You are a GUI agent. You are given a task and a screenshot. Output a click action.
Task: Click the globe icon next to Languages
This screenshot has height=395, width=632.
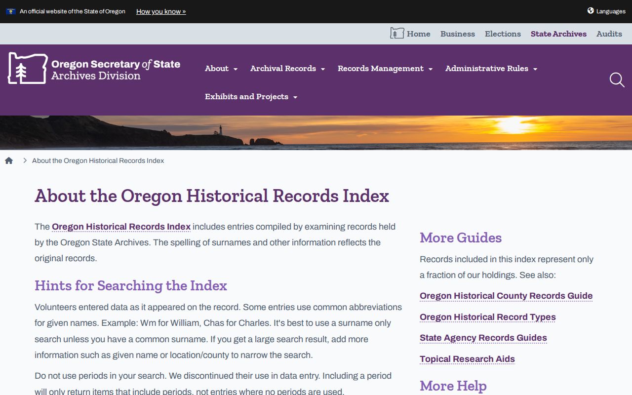[591, 11]
